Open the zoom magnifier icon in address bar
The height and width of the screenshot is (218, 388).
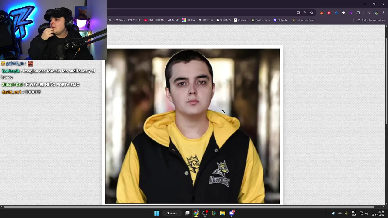(305, 13)
